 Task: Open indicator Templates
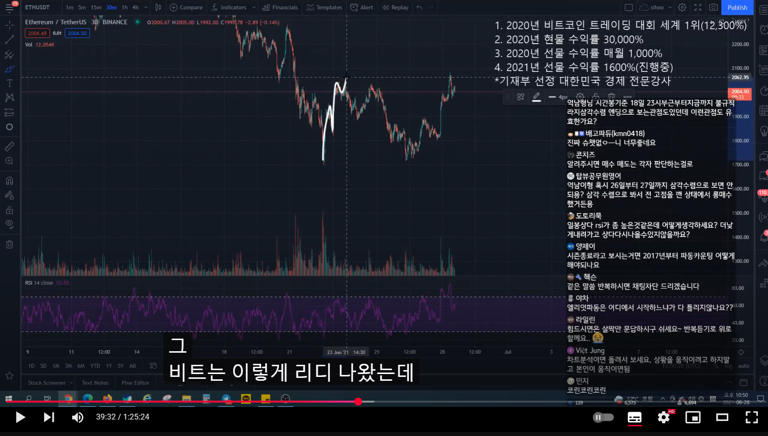324,7
